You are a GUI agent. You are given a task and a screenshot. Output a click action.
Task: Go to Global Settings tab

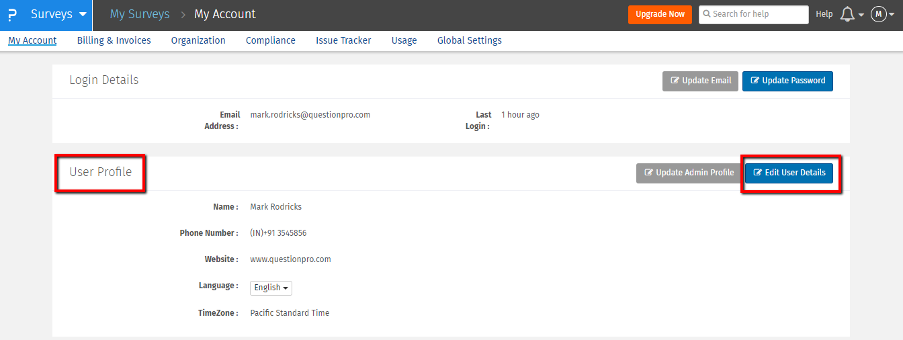[470, 40]
